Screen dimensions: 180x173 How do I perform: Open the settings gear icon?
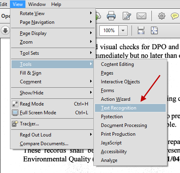[162, 16]
